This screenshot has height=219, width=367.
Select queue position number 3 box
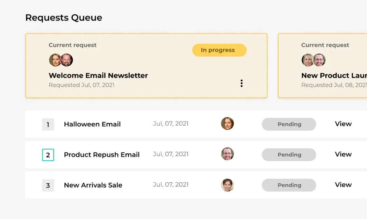48,185
